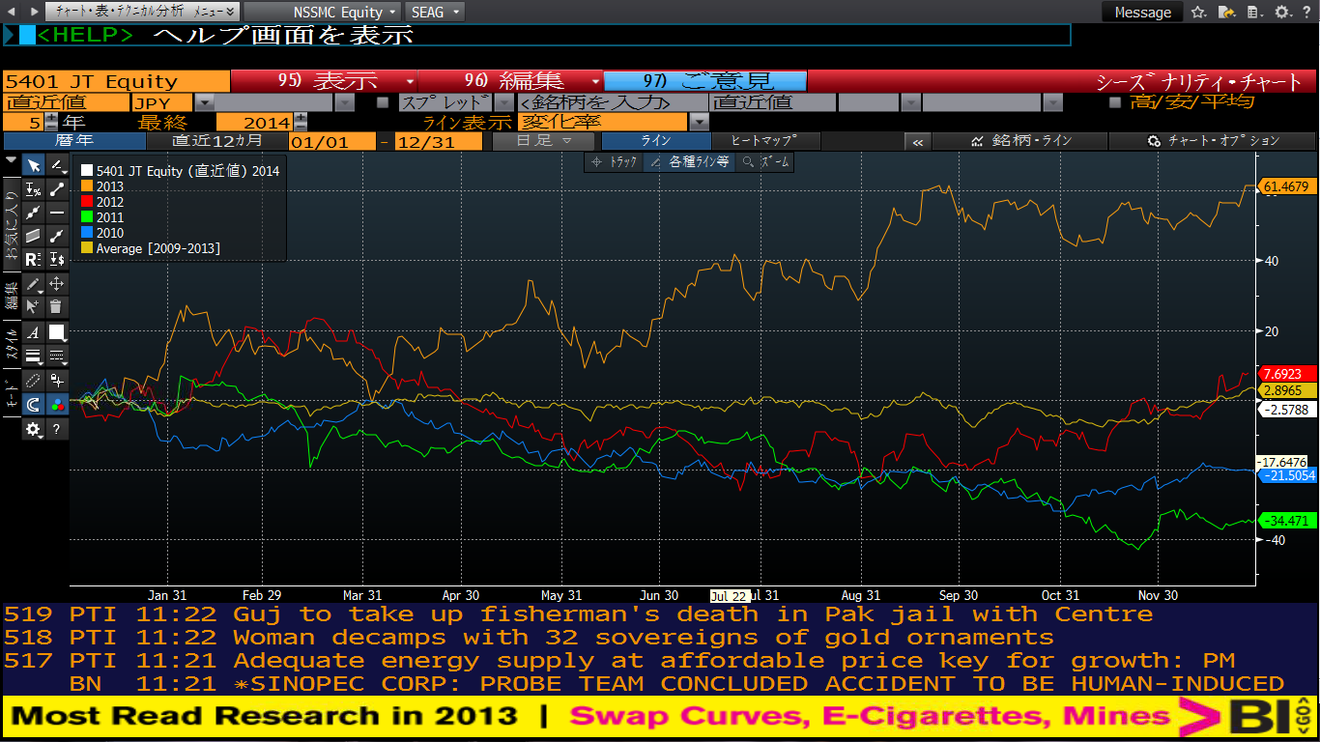Pick the percent change measurement tool
The width and height of the screenshot is (1320, 742).
(x=33, y=189)
